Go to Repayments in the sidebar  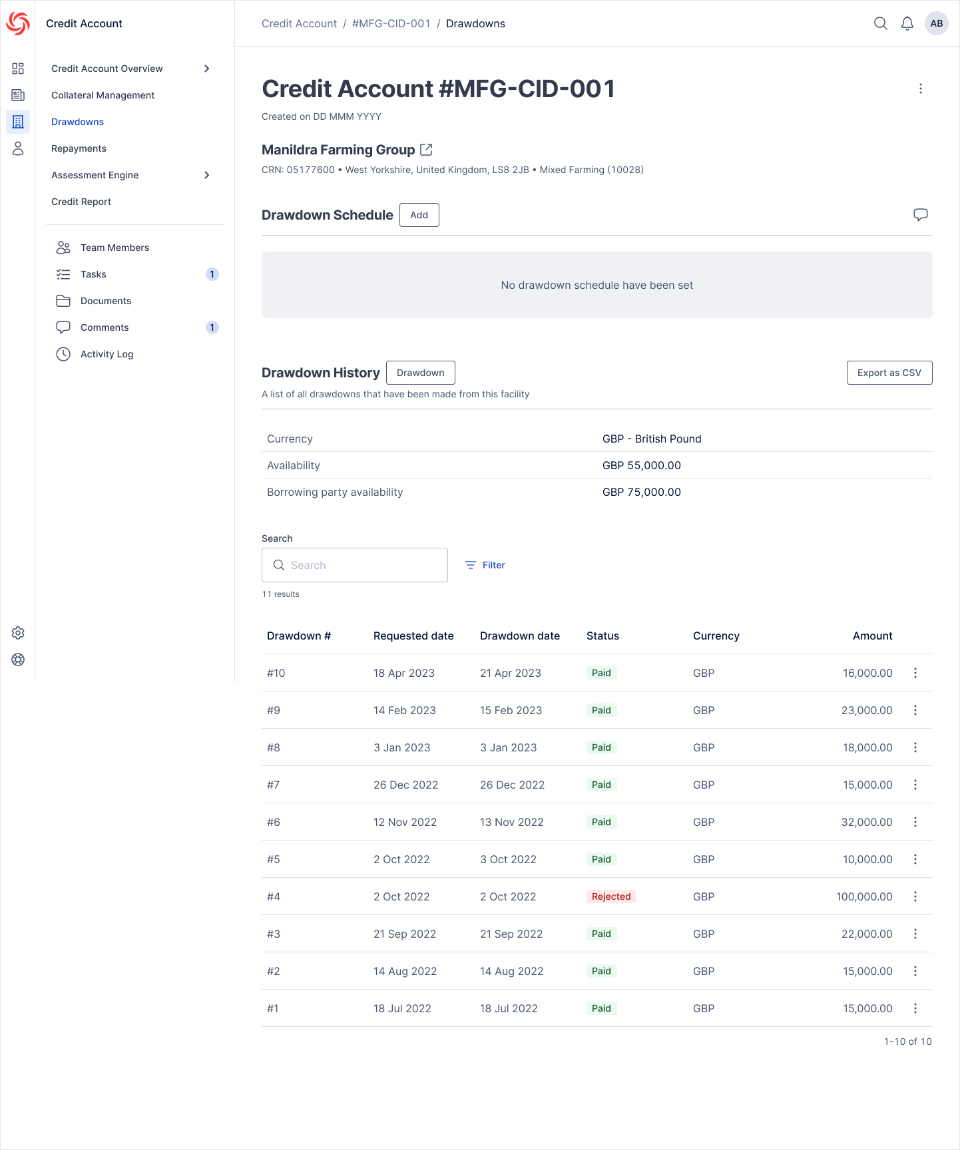[79, 148]
